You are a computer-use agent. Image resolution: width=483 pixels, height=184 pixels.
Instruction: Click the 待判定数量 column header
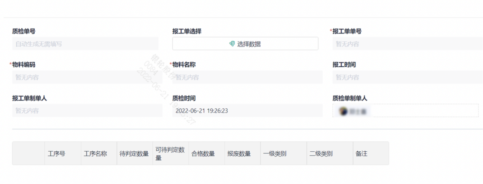[134, 154]
